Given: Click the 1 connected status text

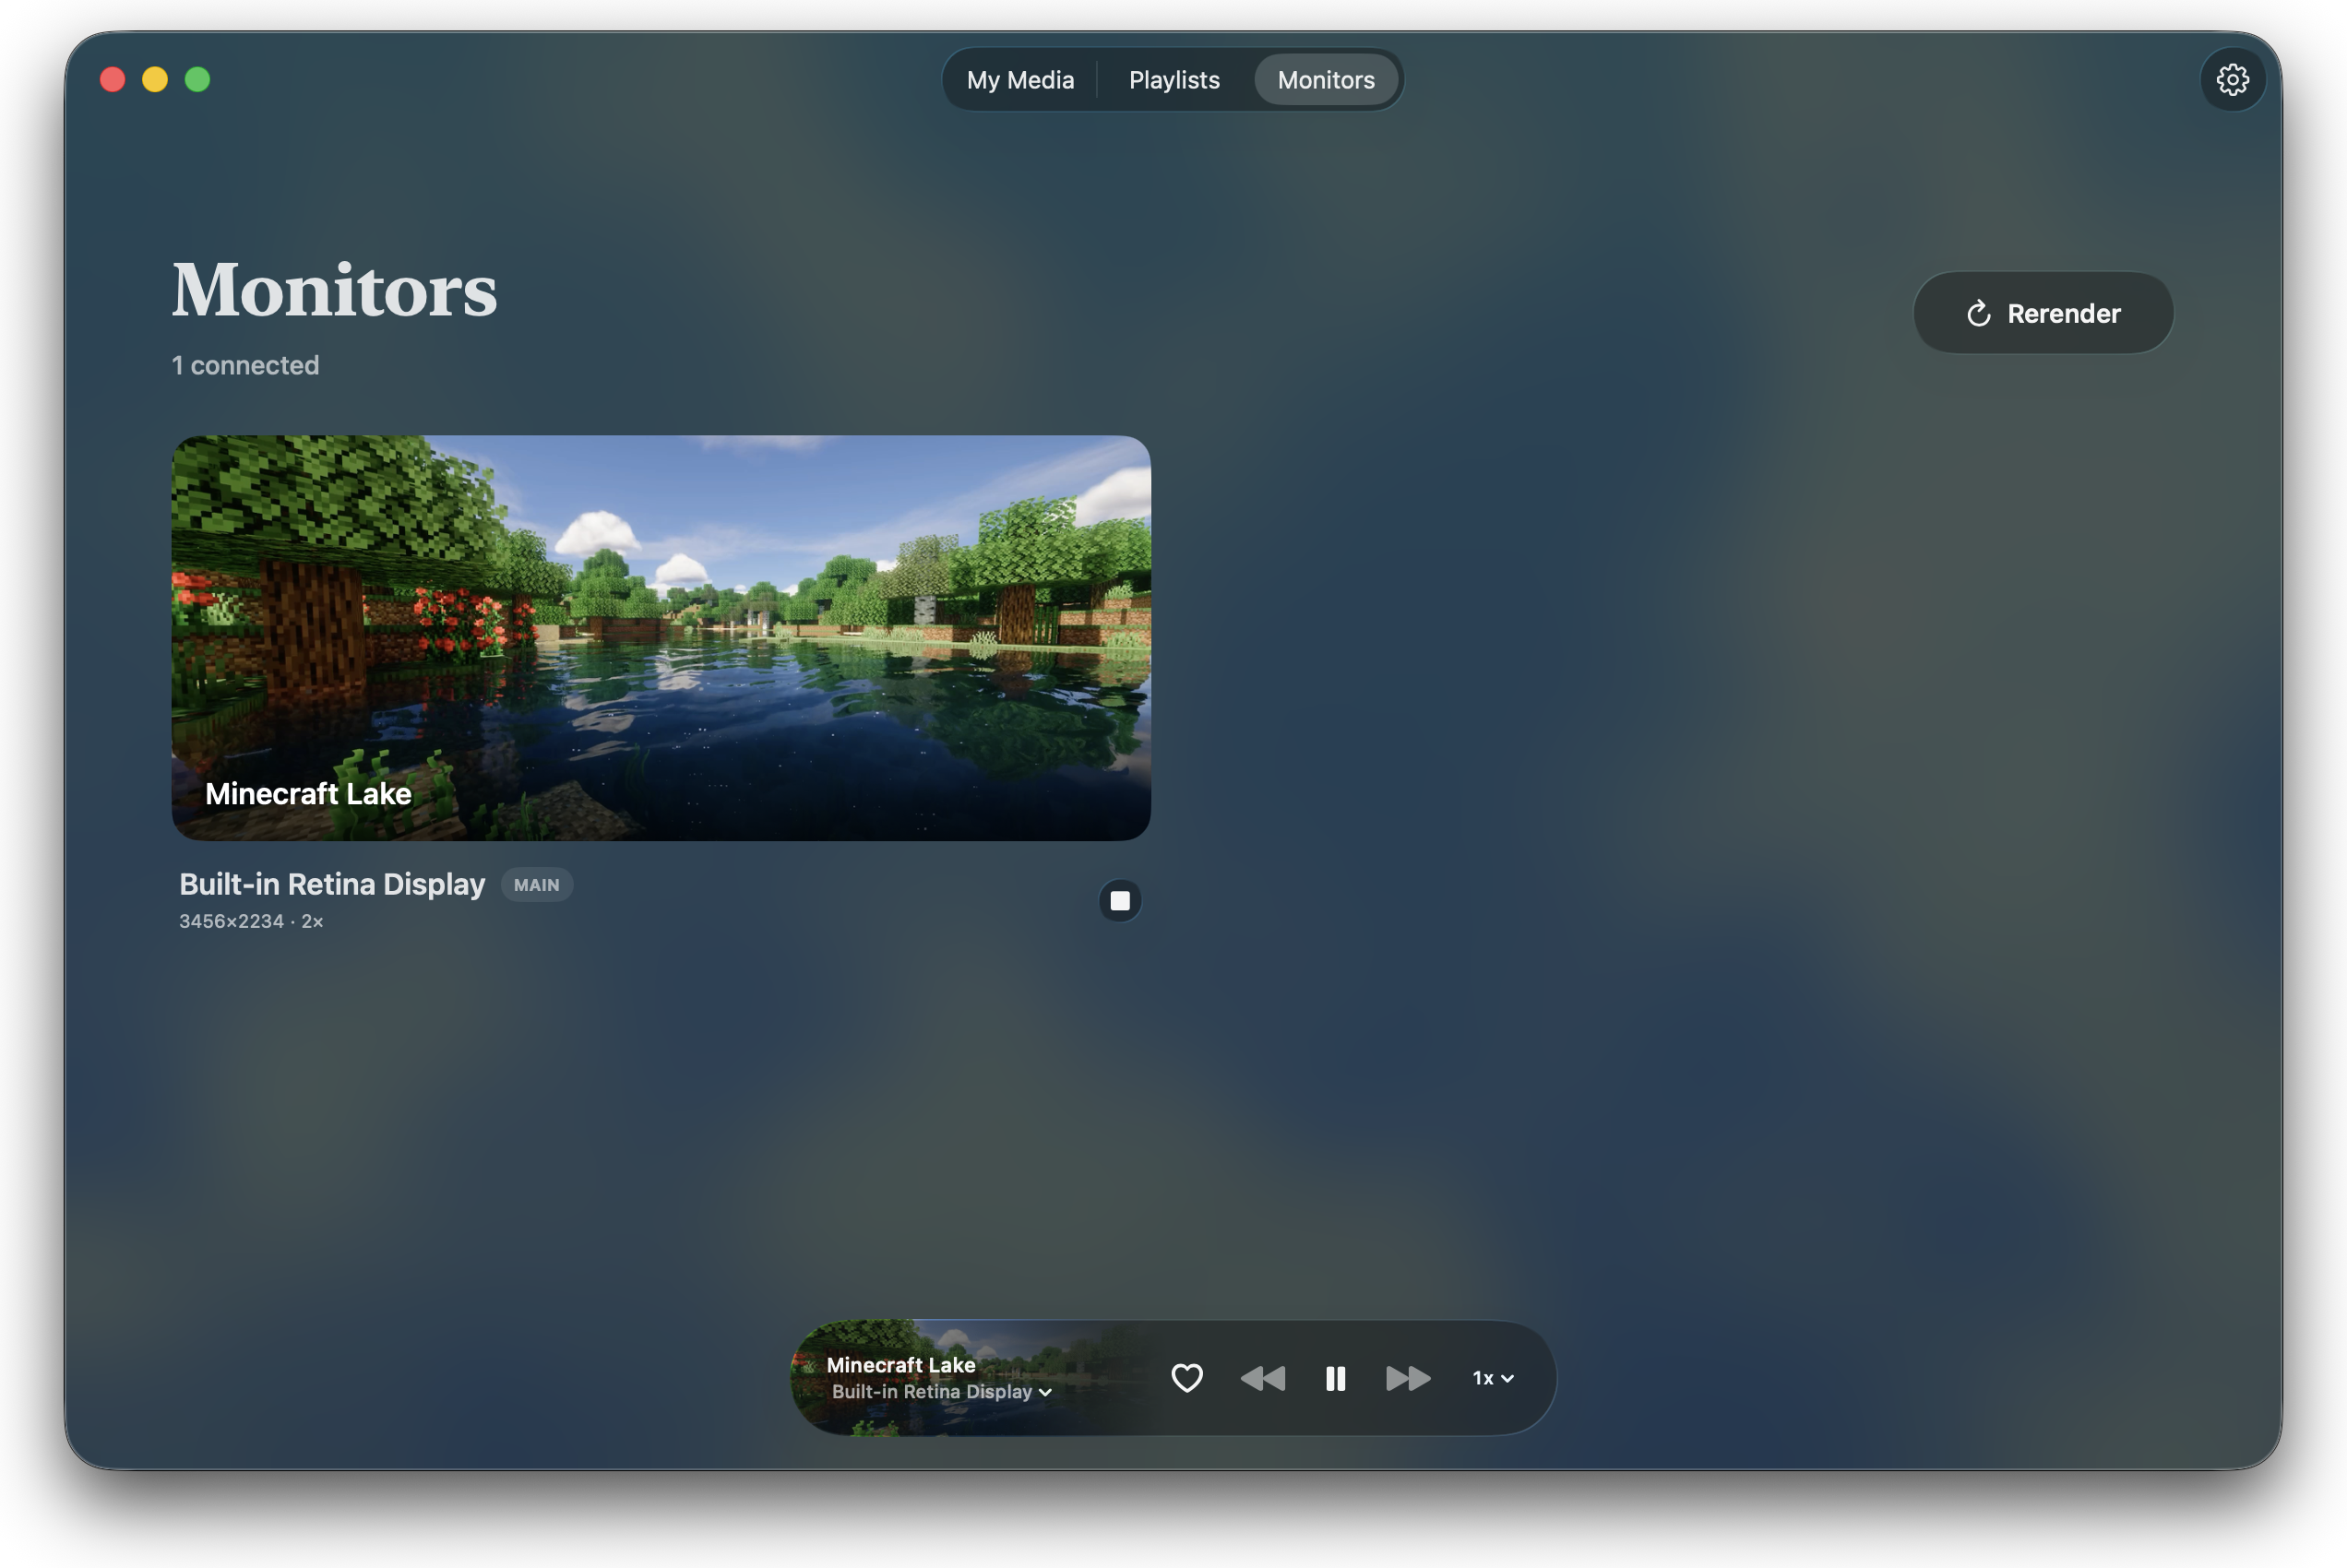Looking at the screenshot, I should (x=245, y=365).
